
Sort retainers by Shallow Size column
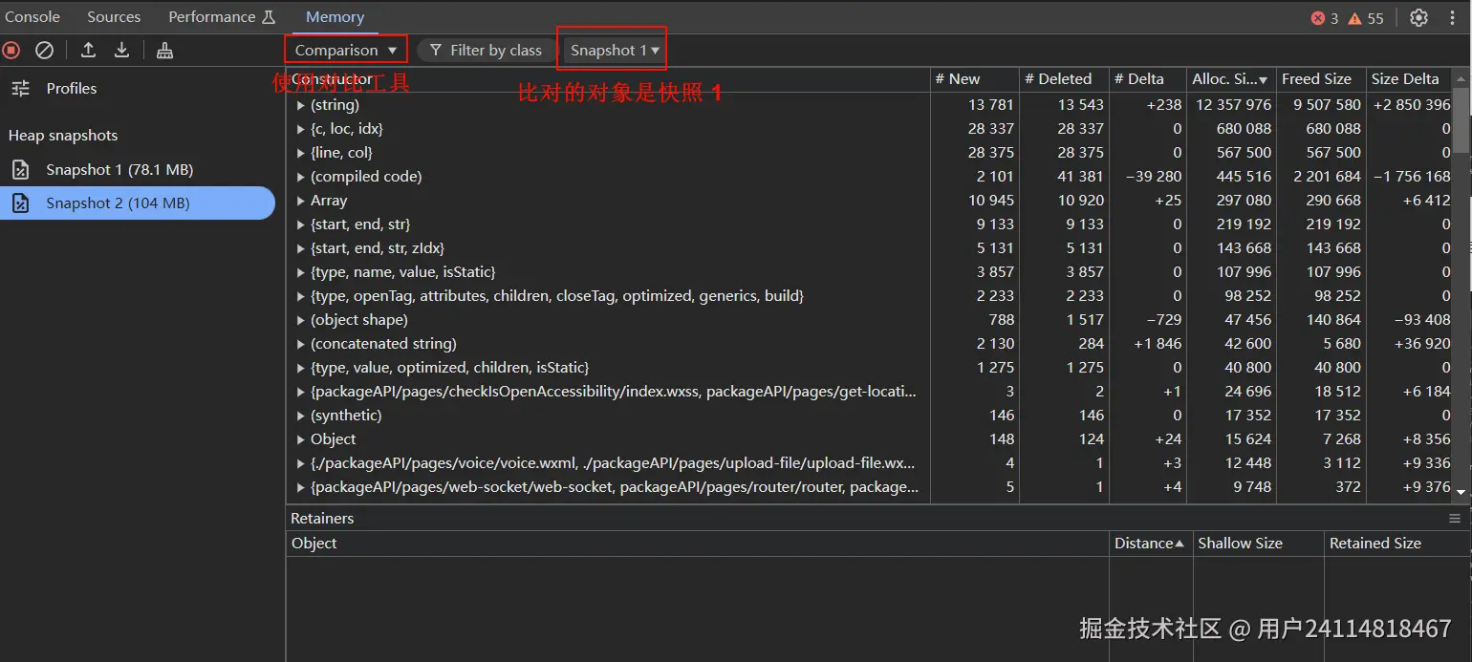point(1259,544)
